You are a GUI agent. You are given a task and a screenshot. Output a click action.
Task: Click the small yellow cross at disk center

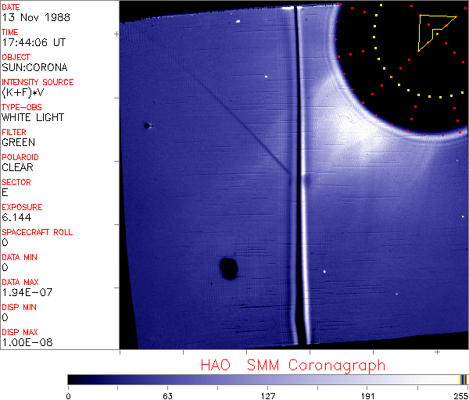click(391, 77)
